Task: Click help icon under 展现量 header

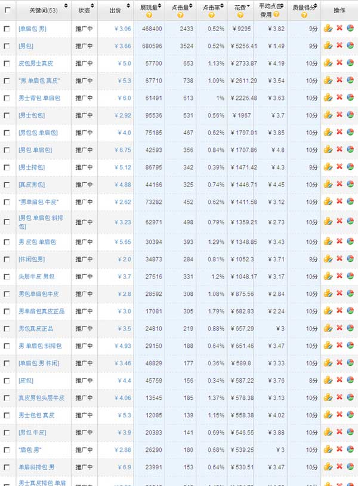Action: coord(149,15)
